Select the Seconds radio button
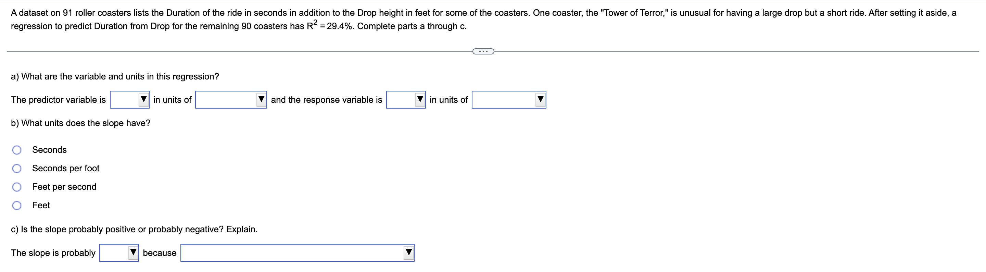Screen dimensions: 986x272 (x=17, y=150)
